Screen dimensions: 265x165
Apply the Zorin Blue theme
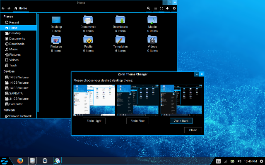[x=137, y=121]
